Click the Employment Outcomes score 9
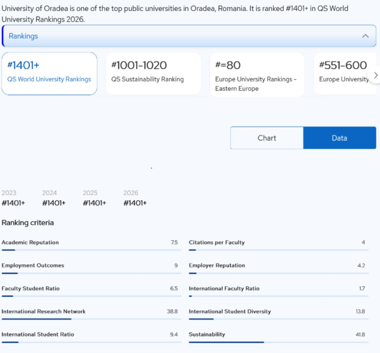Screen dimensions: 380x353 coord(176,266)
